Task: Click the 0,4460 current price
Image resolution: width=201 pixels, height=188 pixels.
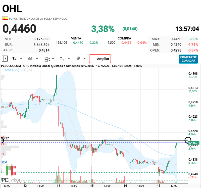Action: click(x=20, y=29)
